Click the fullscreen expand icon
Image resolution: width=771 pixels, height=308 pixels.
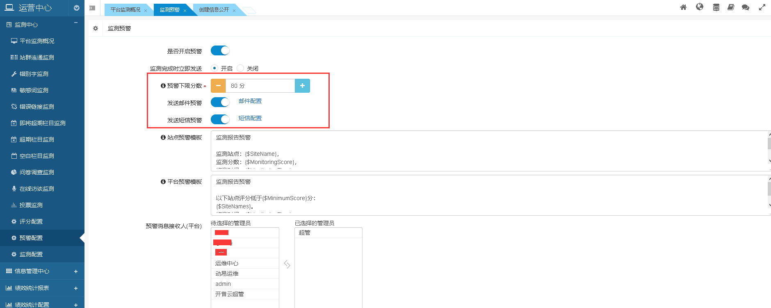[762, 7]
